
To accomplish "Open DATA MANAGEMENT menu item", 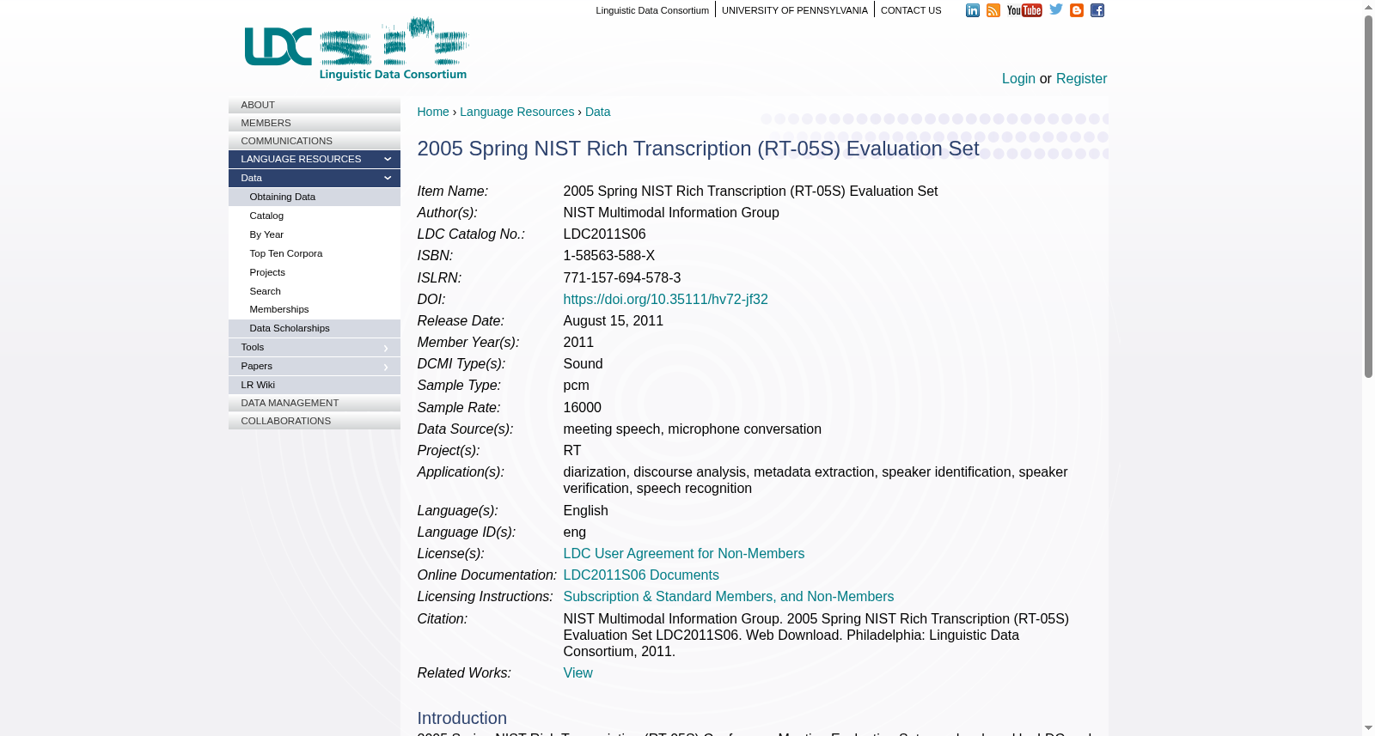I will point(315,403).
